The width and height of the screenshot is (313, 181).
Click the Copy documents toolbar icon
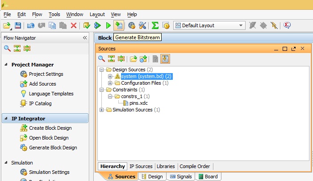point(52,25)
